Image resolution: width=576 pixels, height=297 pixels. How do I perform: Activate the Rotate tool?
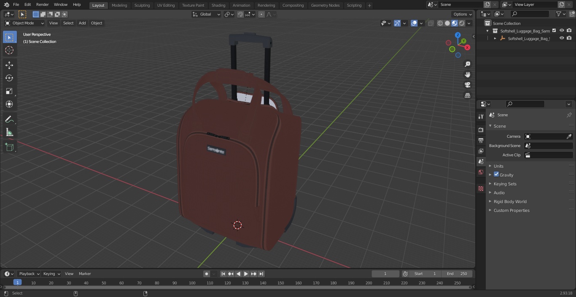(9, 78)
